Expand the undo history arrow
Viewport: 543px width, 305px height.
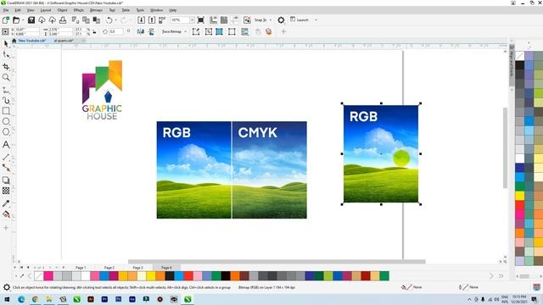tap(115, 20)
